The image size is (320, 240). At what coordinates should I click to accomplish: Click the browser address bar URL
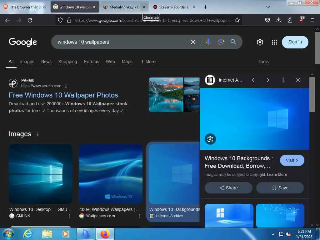pos(152,20)
